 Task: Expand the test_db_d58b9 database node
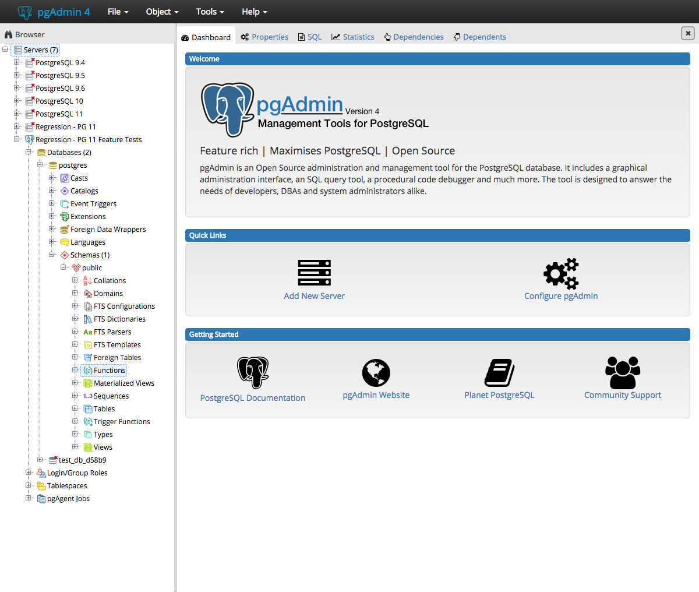pyautogui.click(x=40, y=460)
